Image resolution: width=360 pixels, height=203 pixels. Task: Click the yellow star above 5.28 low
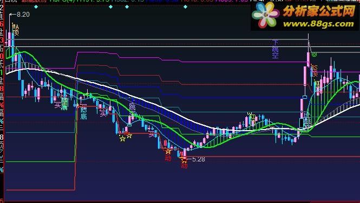tap(185, 160)
